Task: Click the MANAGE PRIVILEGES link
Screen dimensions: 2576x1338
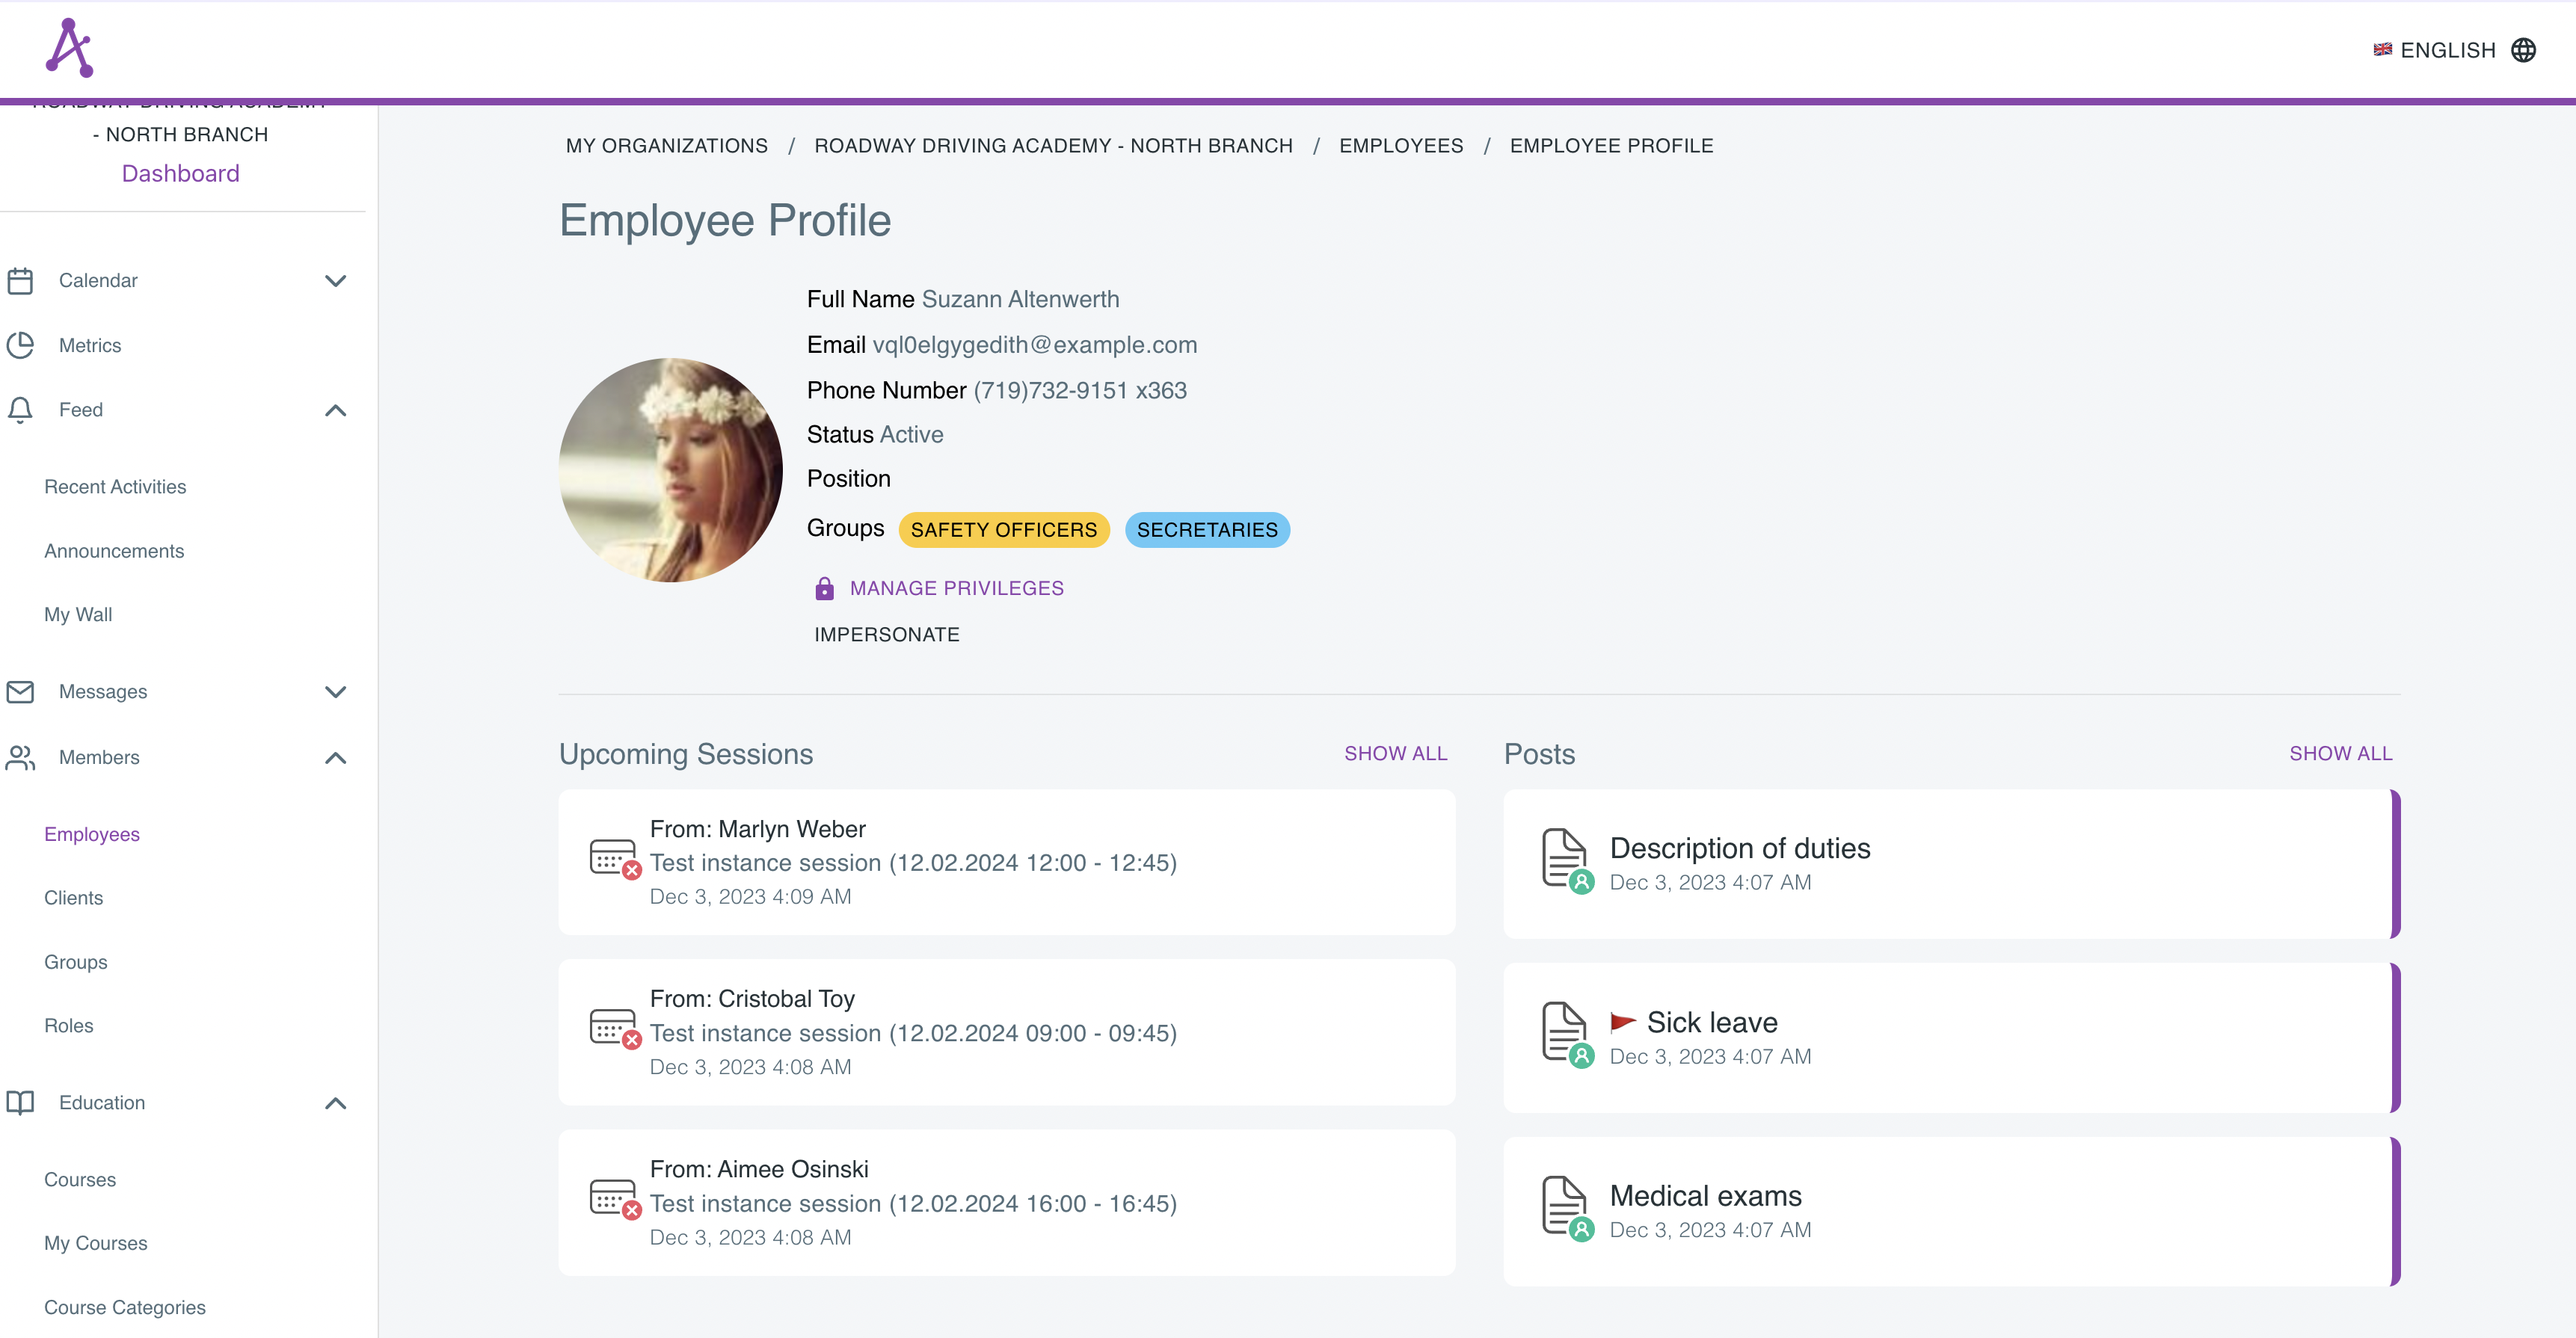Action: pos(956,588)
